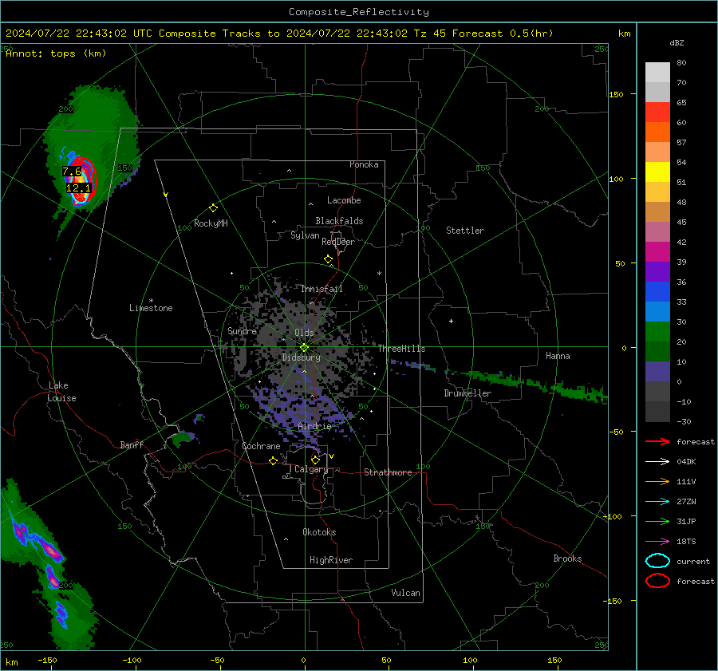The height and width of the screenshot is (671, 718).
Task: Click the Lake Louise label
Action: (61, 392)
